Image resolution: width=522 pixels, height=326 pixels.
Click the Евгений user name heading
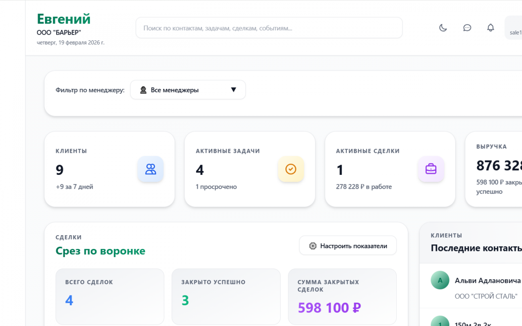[x=64, y=19]
